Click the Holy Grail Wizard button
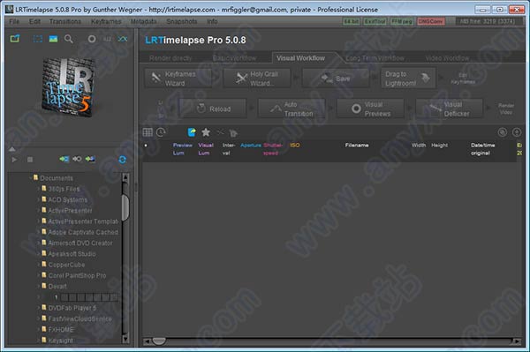 click(x=257, y=79)
